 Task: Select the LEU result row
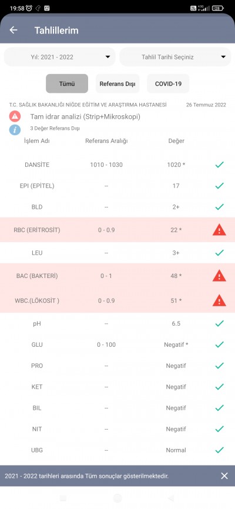pyautogui.click(x=117, y=253)
